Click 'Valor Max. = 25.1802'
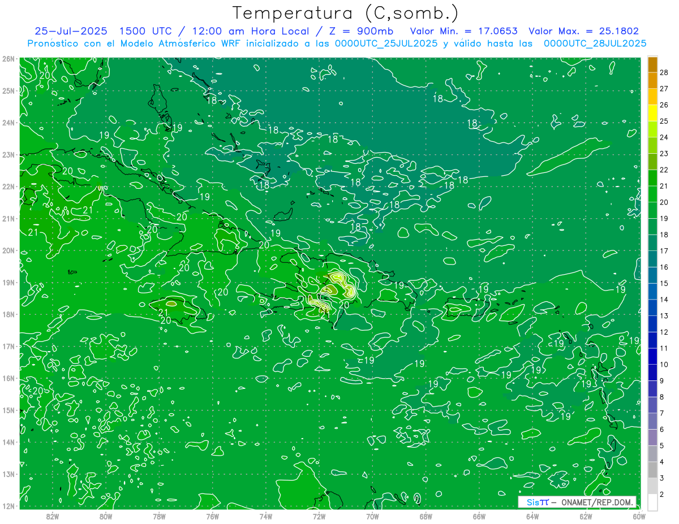The image size is (679, 524). click(583, 31)
